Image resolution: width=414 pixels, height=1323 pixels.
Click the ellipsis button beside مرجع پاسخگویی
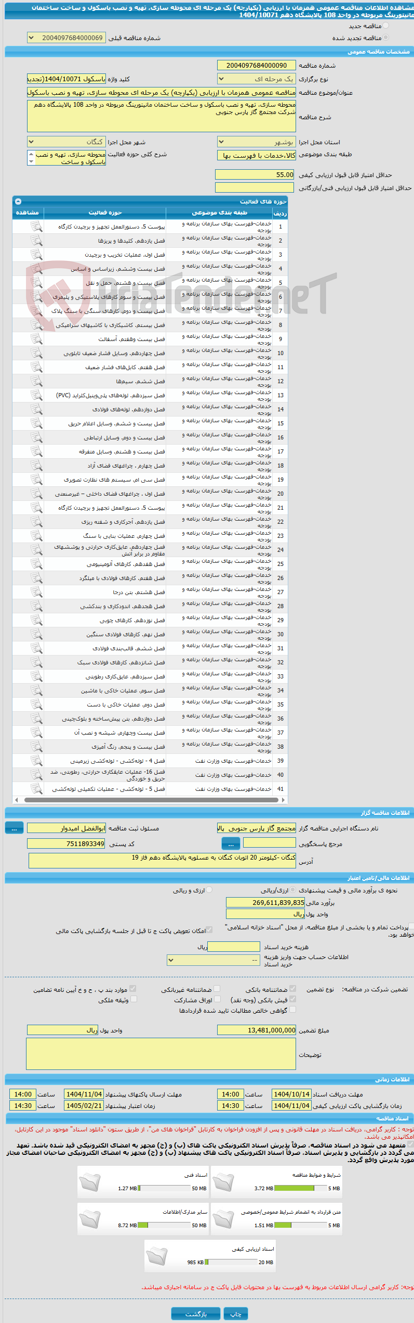tap(231, 843)
